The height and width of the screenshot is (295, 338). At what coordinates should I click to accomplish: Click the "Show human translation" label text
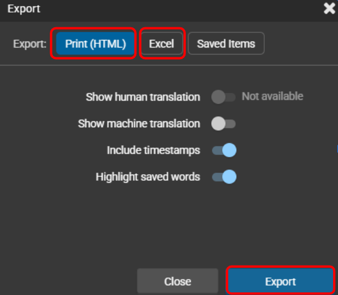143,97
